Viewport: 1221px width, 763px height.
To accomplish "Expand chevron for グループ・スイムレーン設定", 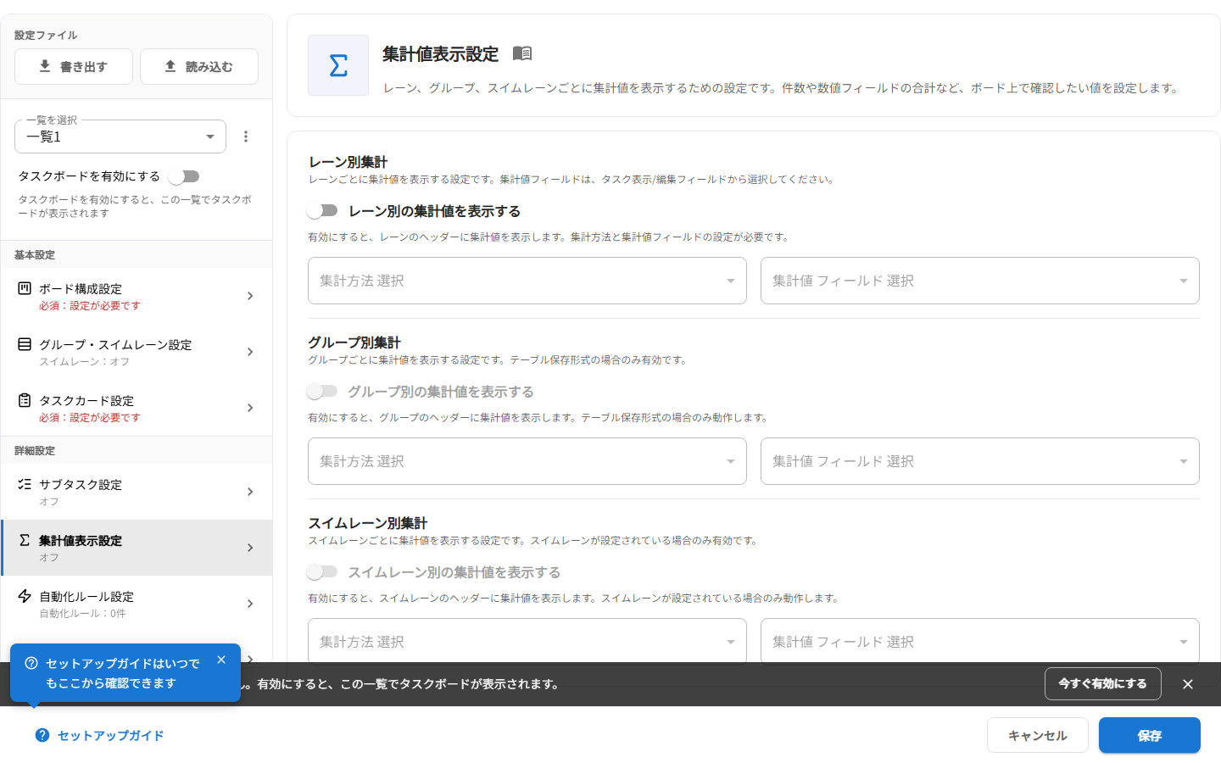I will pos(250,352).
